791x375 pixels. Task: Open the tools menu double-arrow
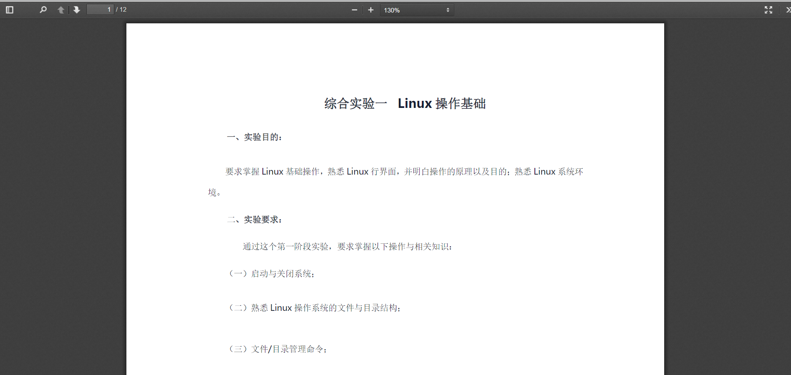(788, 10)
